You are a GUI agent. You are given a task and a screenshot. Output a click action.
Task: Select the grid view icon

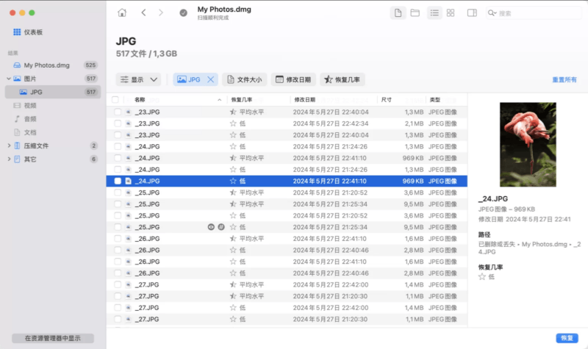(x=451, y=13)
